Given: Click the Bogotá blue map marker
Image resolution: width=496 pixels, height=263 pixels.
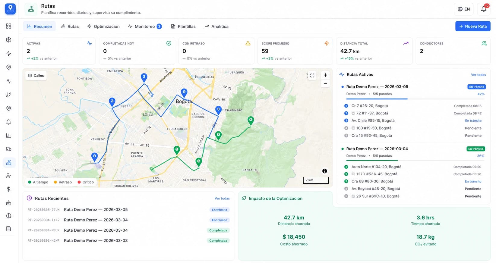Looking at the screenshot, I should pyautogui.click(x=184, y=92).
